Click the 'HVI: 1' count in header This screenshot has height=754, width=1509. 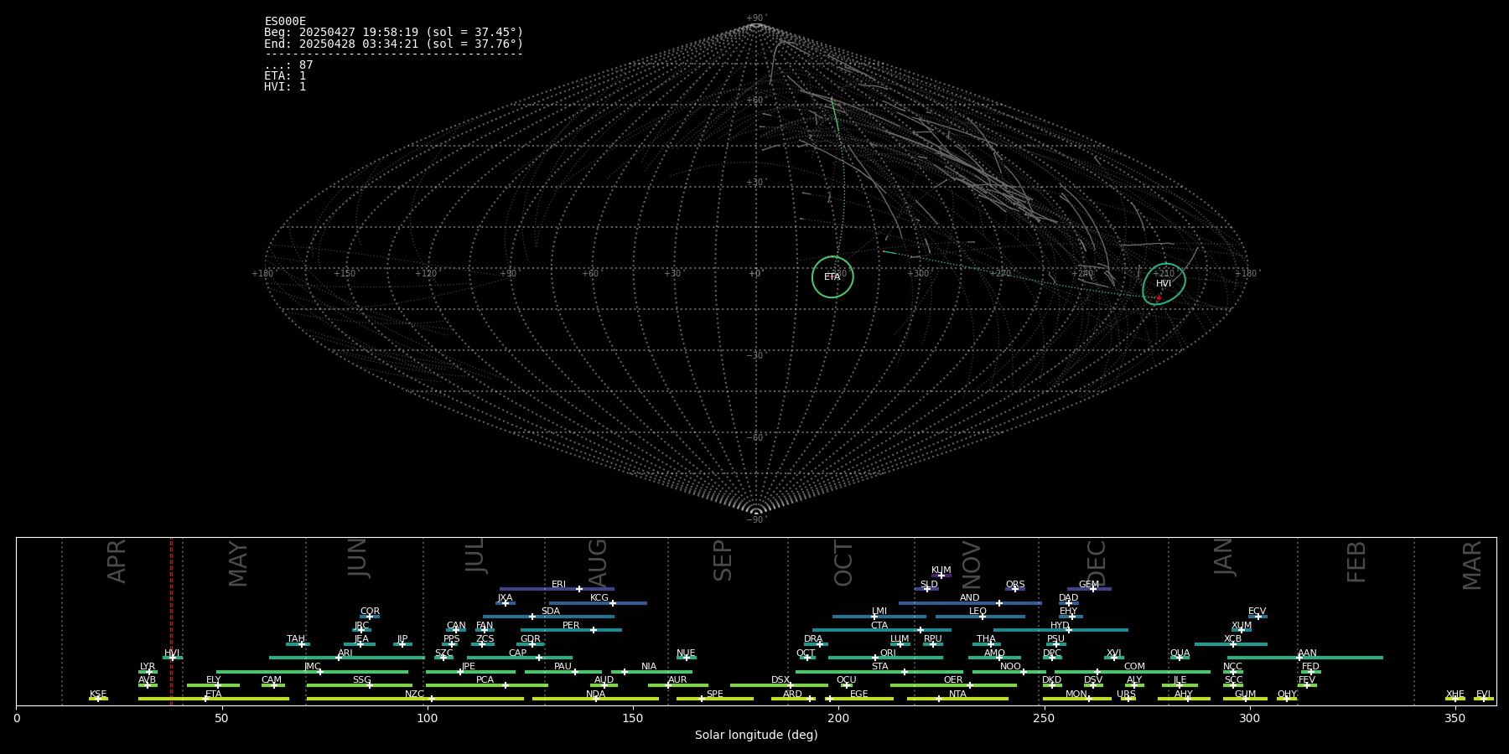coord(285,87)
